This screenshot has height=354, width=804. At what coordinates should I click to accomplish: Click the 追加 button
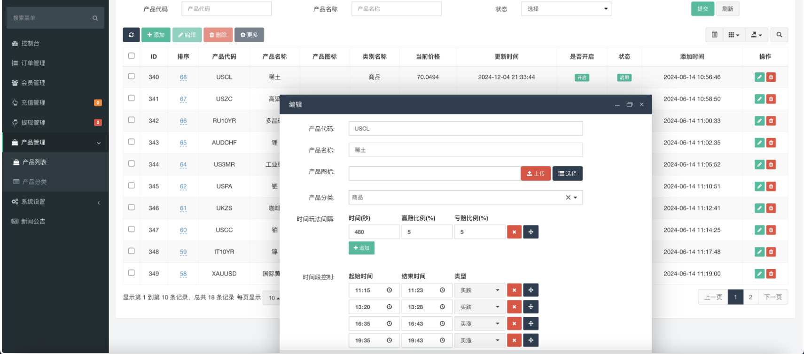361,248
